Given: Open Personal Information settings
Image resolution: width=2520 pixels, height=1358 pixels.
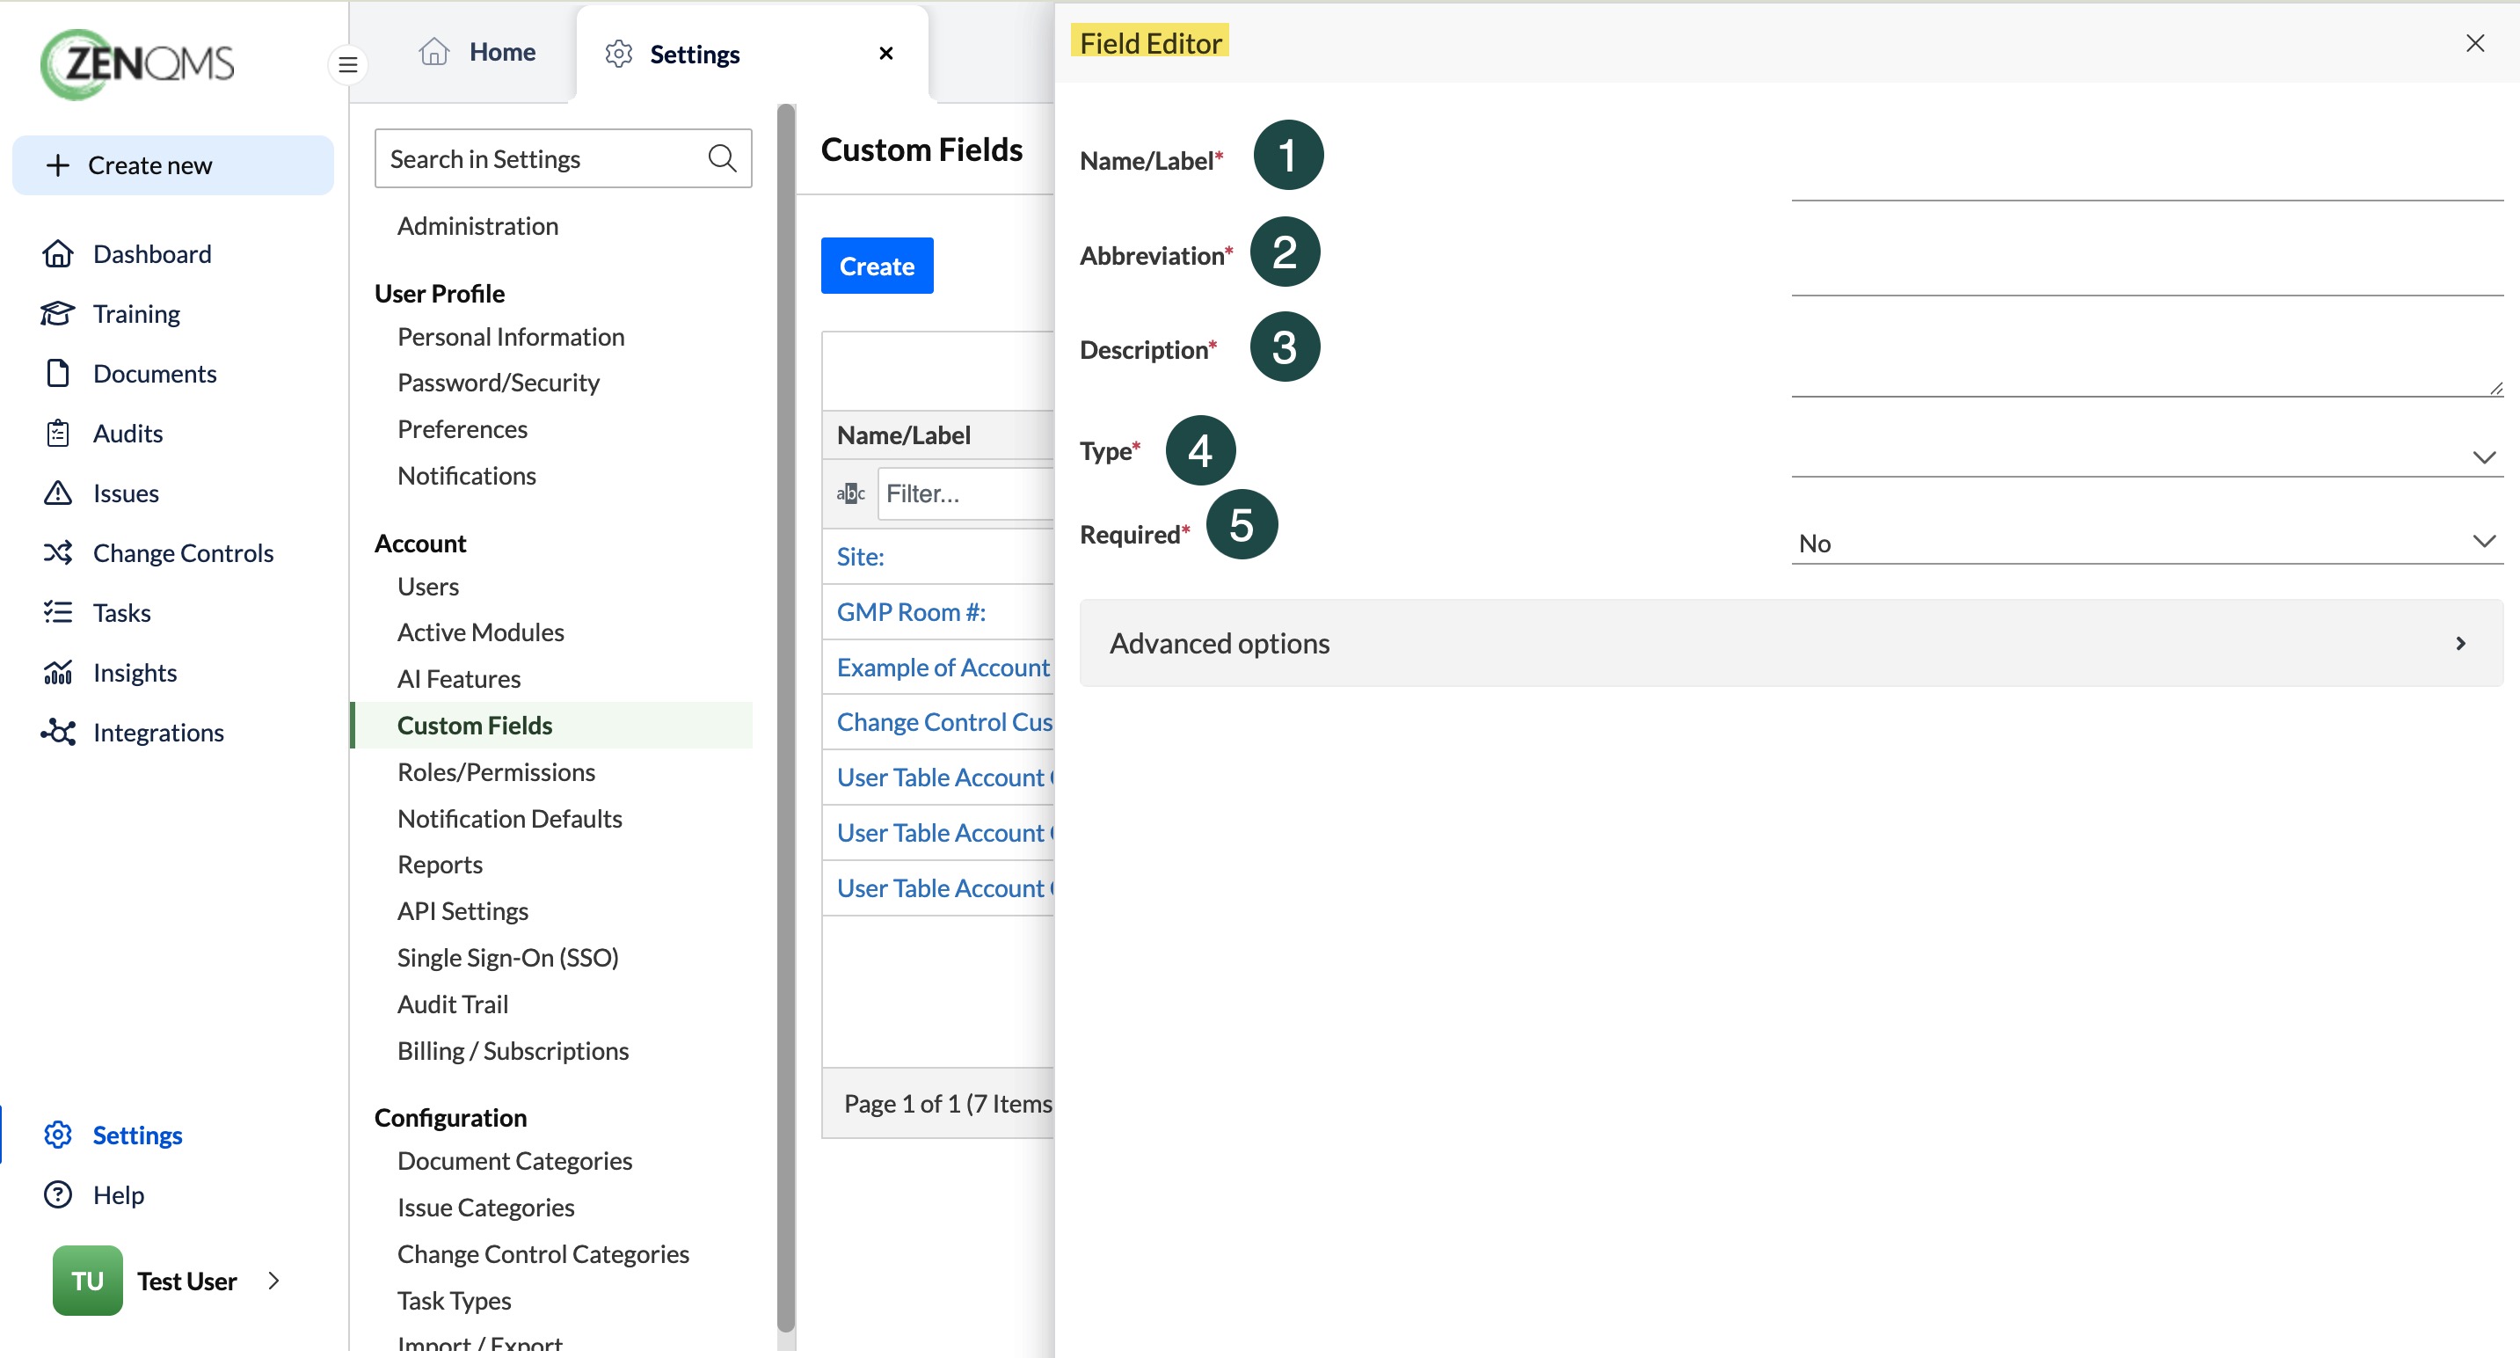Looking at the screenshot, I should pyautogui.click(x=511, y=337).
